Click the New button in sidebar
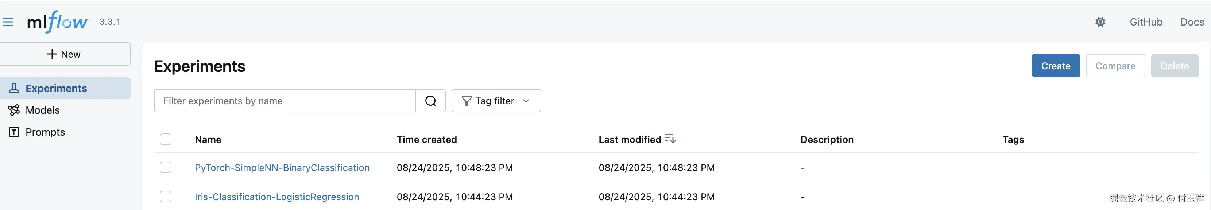This screenshot has height=210, width=1211. click(x=65, y=54)
